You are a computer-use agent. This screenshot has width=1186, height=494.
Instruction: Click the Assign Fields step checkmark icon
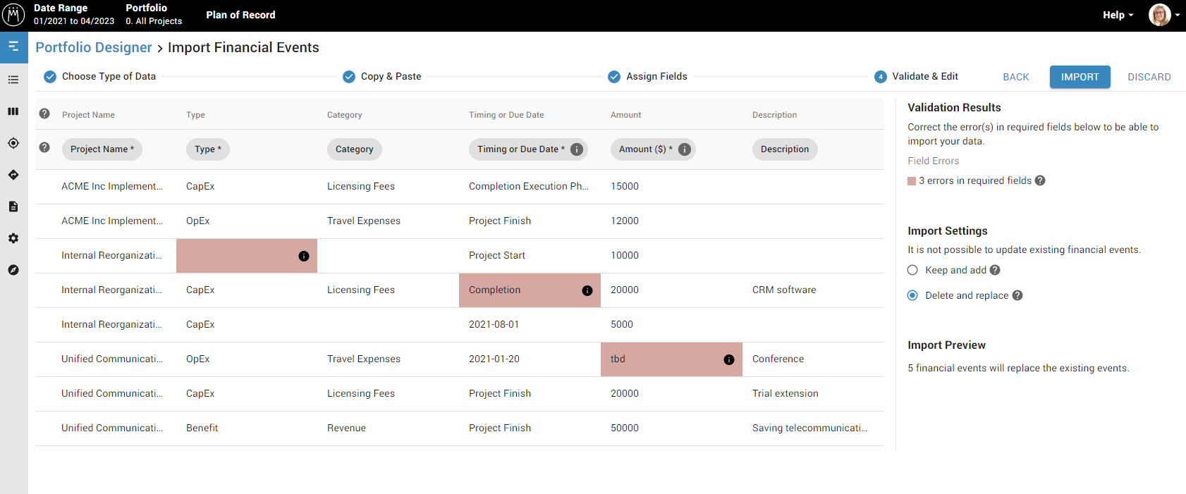tap(614, 77)
